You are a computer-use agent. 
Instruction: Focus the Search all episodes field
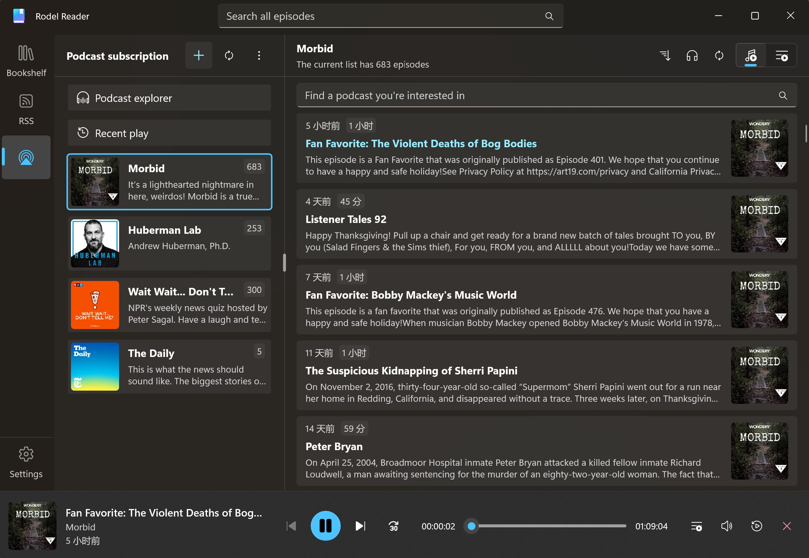(390, 16)
